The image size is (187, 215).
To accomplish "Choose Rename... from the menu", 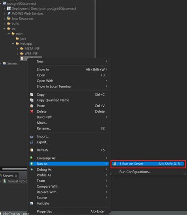I will pyautogui.click(x=69, y=128).
